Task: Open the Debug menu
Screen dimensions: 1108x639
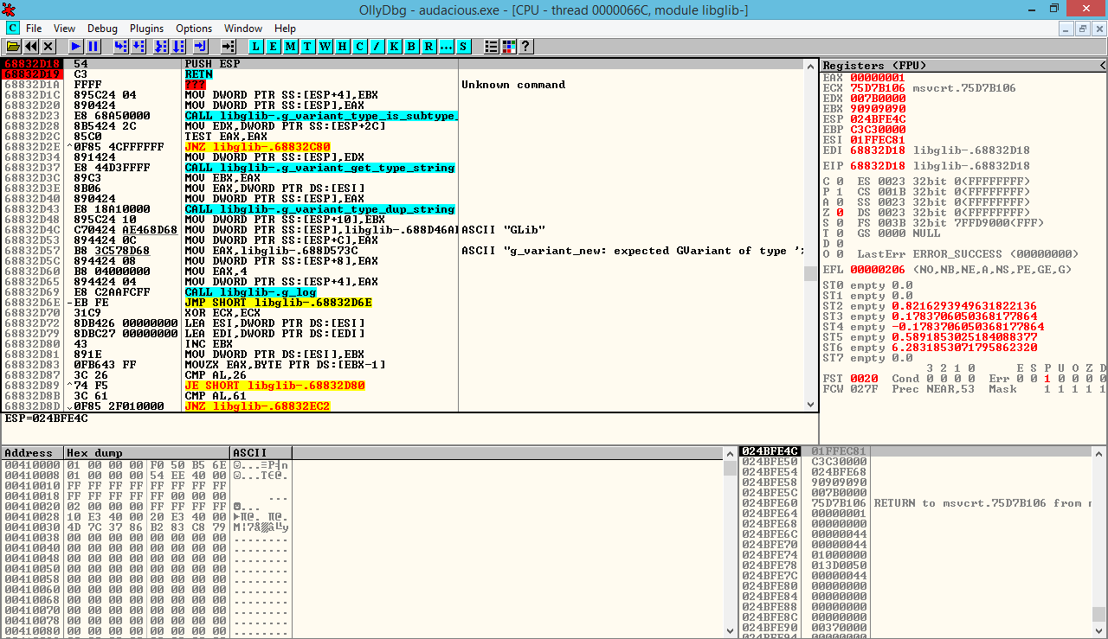Action: coord(102,29)
